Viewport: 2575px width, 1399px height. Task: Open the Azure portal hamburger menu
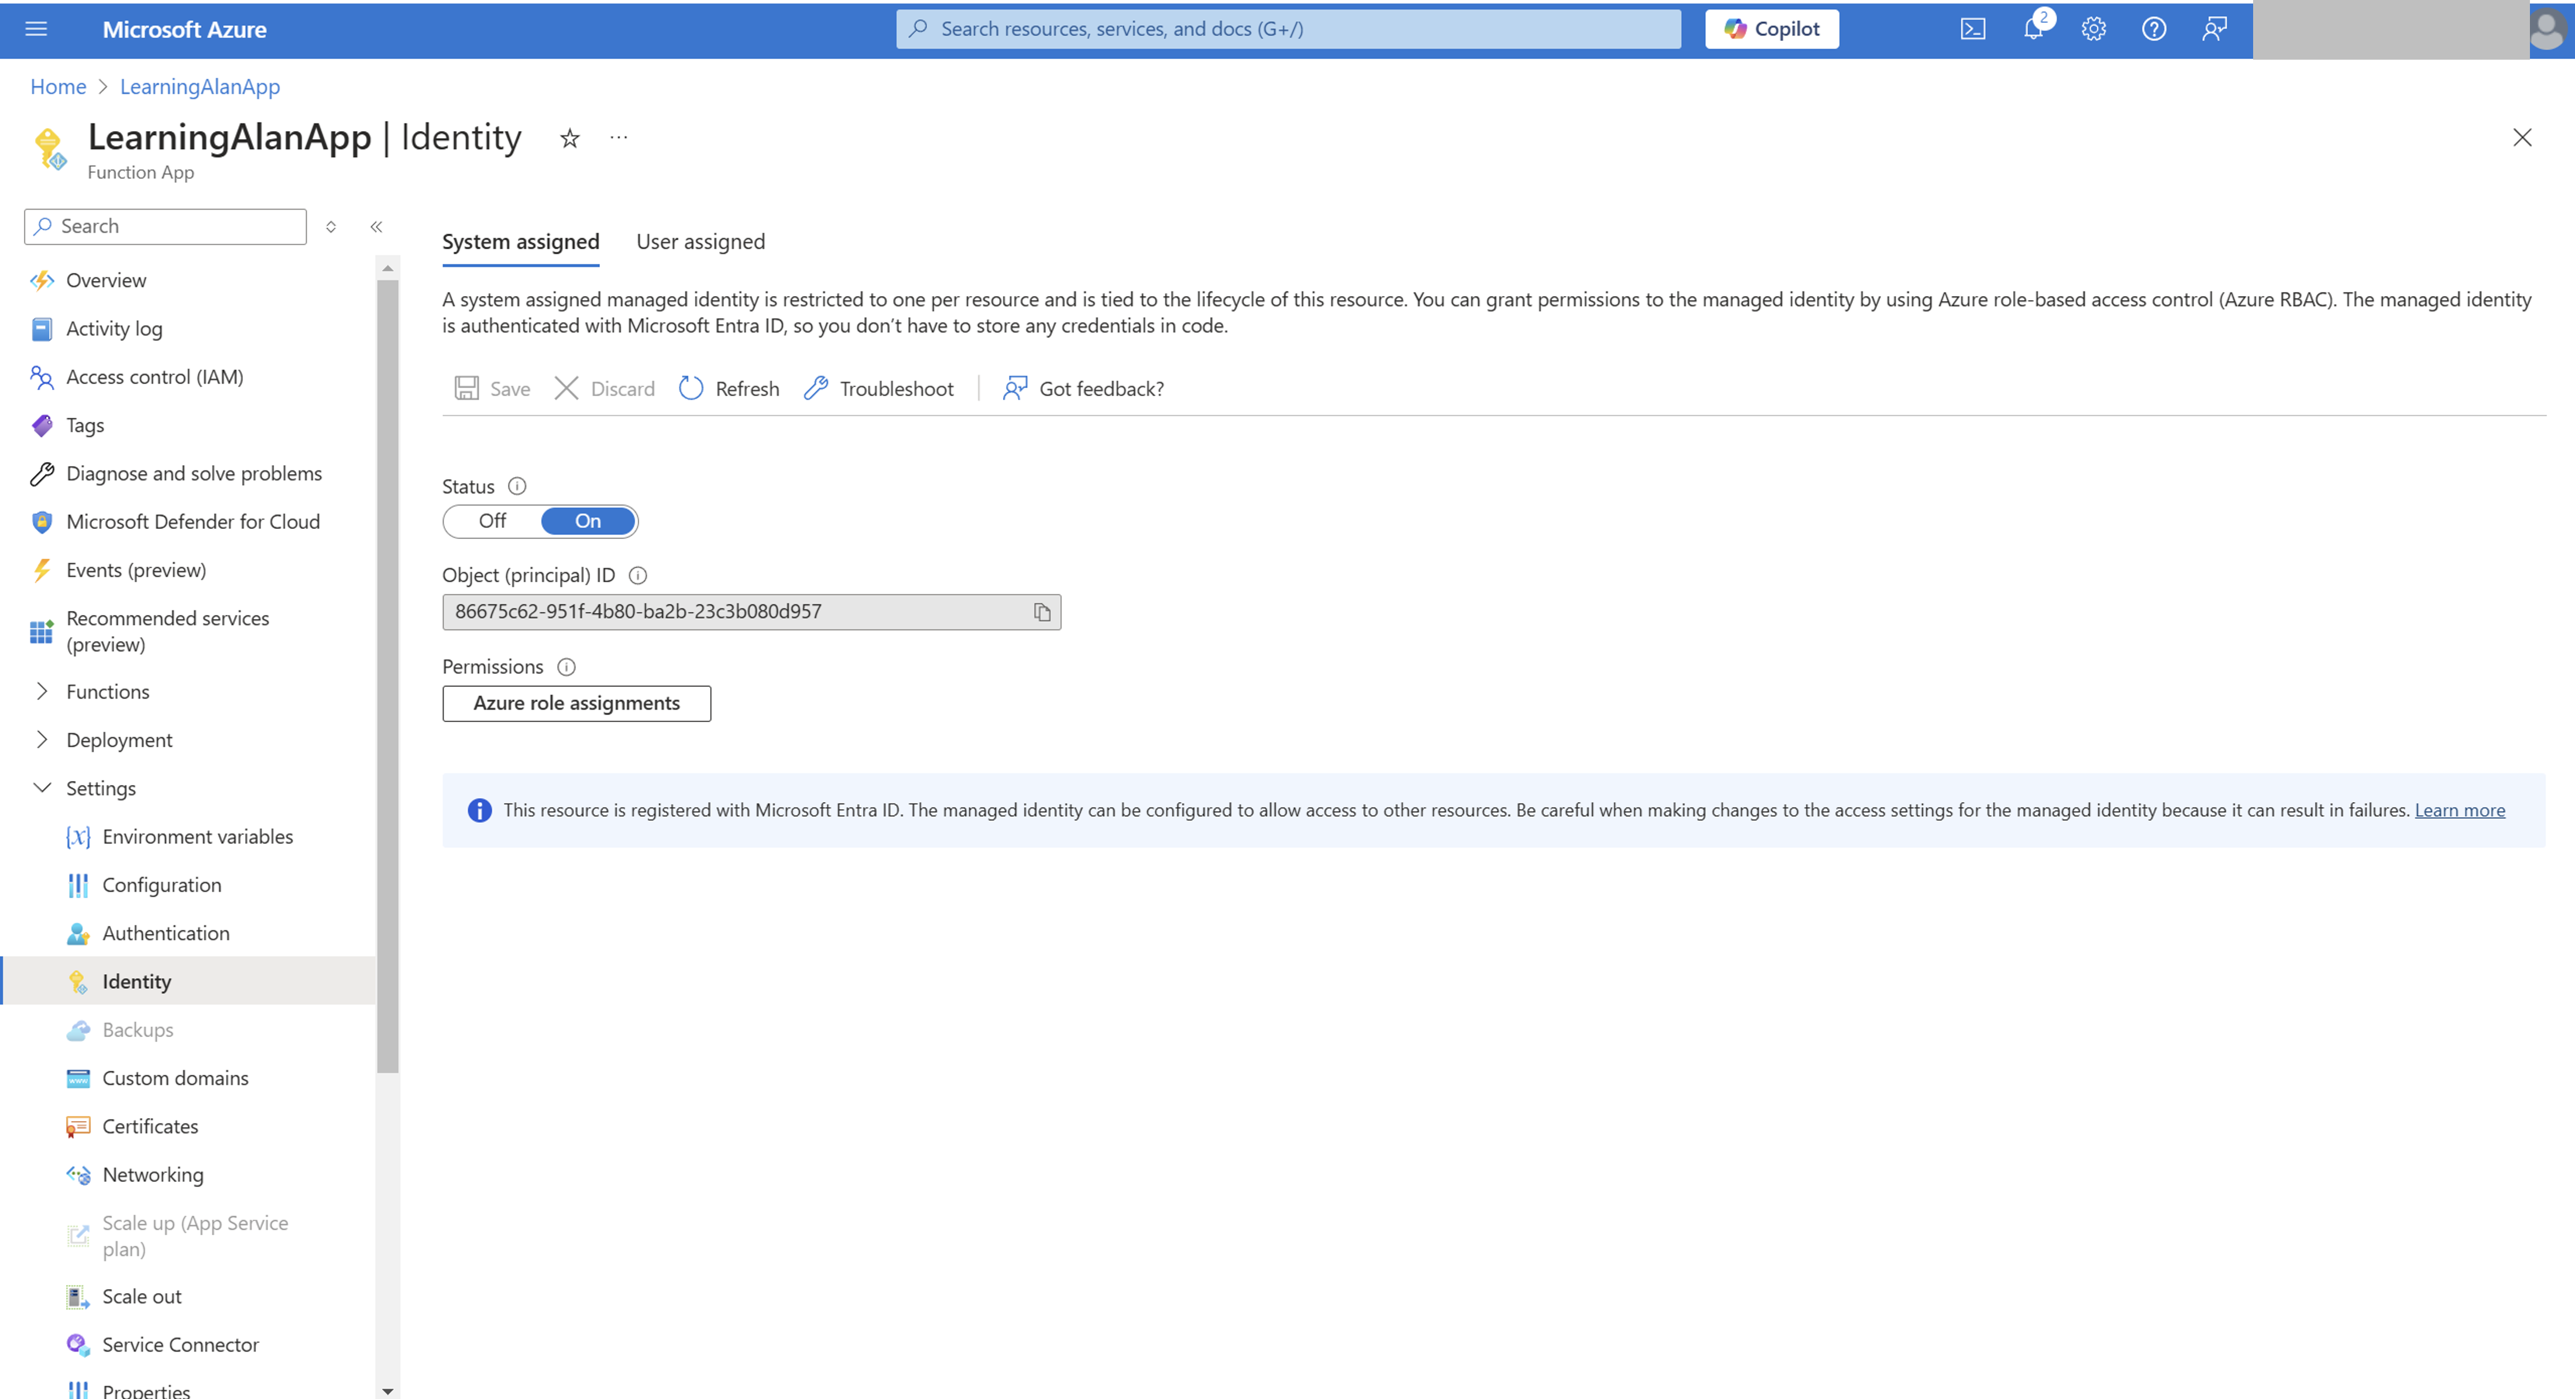(x=36, y=29)
